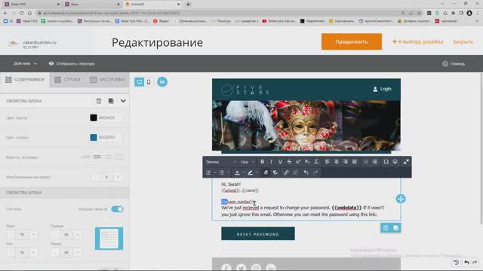Click the padding layout thumbnail
Image resolution: width=483 pixels, height=271 pixels.
[109, 239]
